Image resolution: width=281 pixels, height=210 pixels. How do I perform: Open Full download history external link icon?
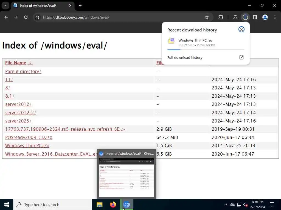point(241,57)
